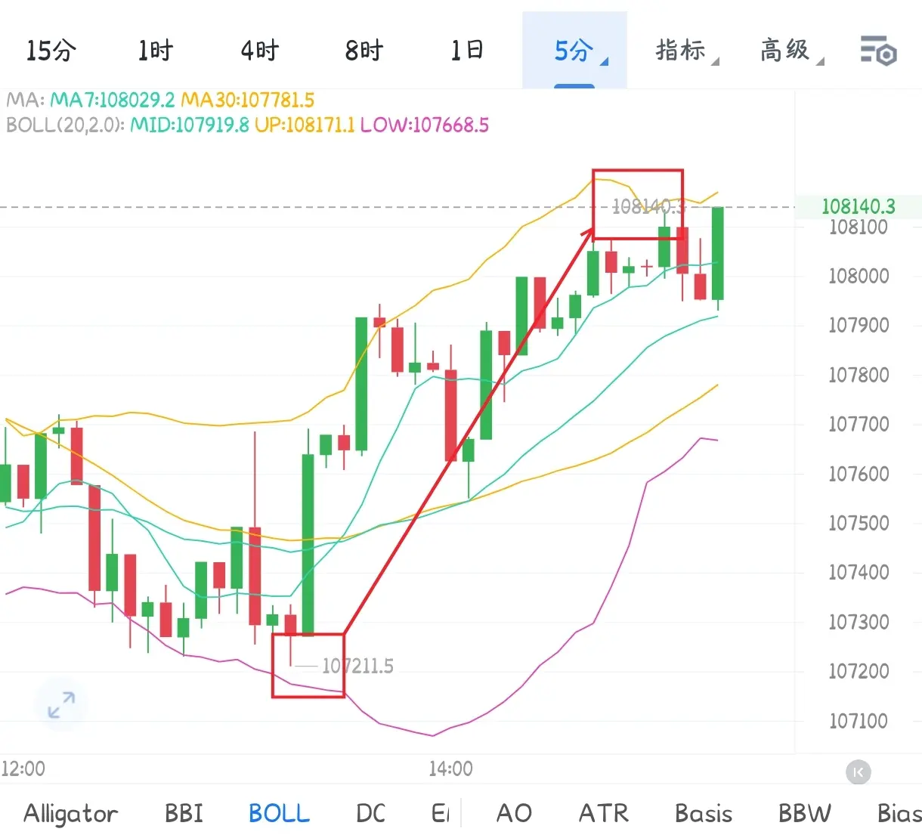The width and height of the screenshot is (922, 835).
Task: Click the 108000 price axis label
Action: [x=859, y=276]
